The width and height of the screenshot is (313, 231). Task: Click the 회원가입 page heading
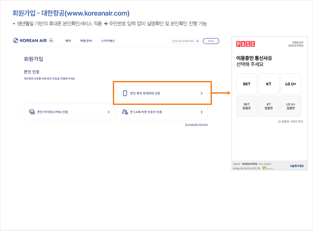tap(33, 59)
